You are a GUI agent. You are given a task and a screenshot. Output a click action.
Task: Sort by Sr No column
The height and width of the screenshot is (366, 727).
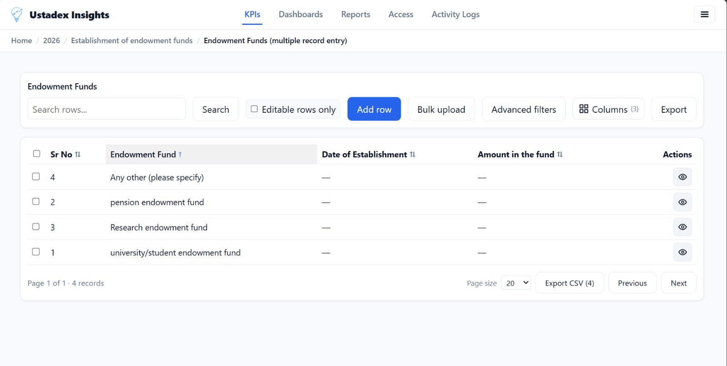[65, 155]
